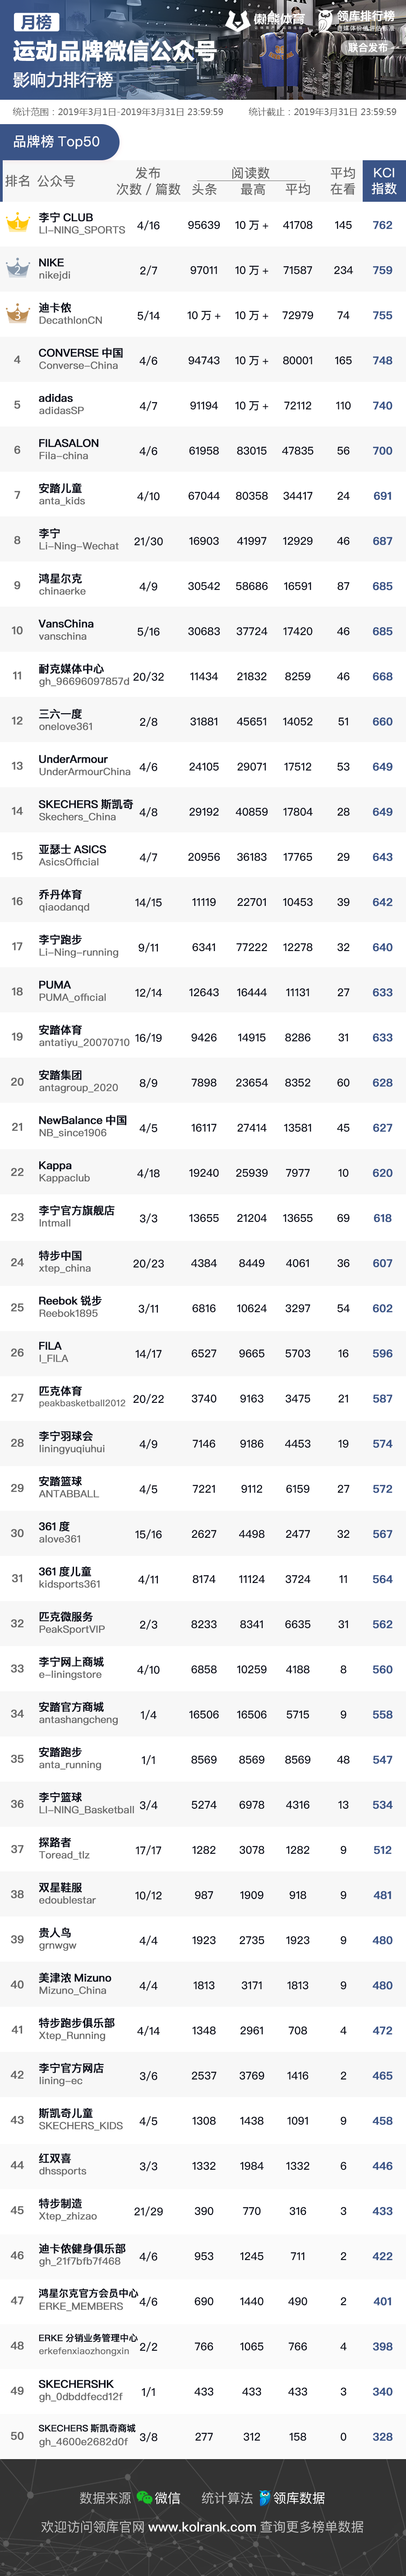Click the KCI score 748 for CONVERSE 中国
Image resolution: width=406 pixels, height=2576 pixels.
click(x=382, y=360)
